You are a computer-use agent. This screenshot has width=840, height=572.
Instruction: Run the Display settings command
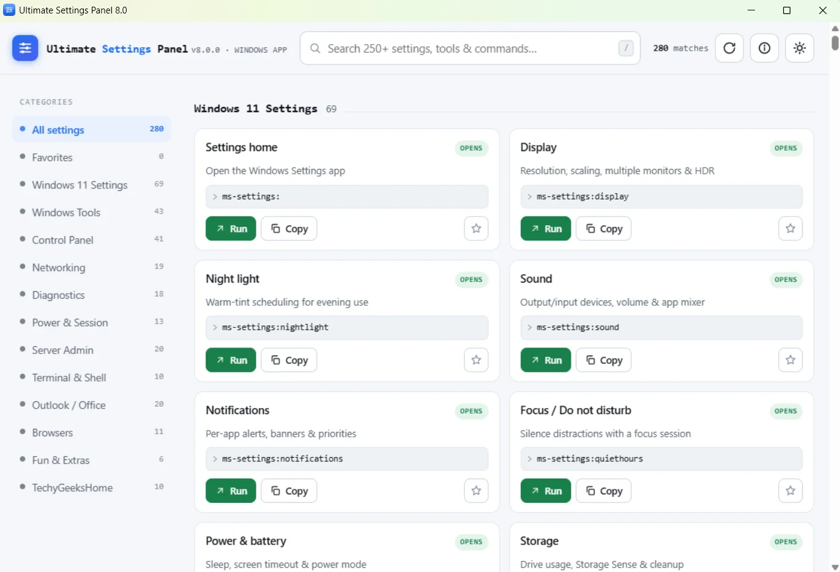[x=546, y=229]
